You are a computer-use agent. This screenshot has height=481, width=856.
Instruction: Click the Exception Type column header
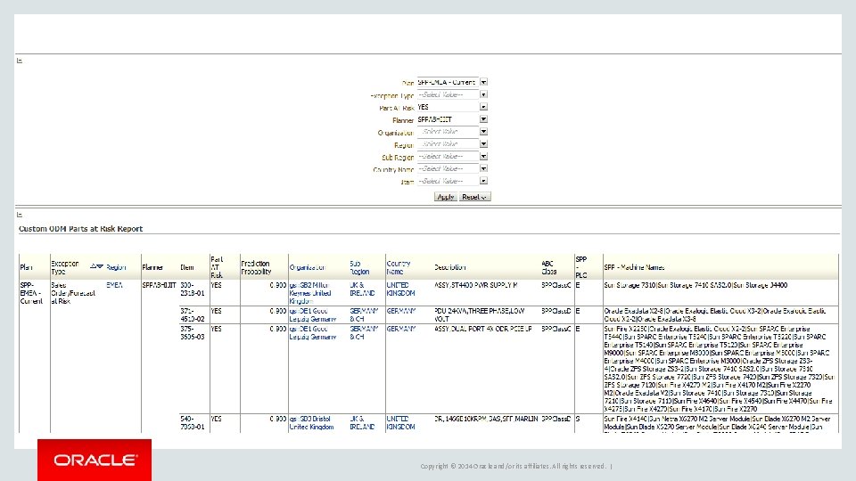pyautogui.click(x=65, y=267)
